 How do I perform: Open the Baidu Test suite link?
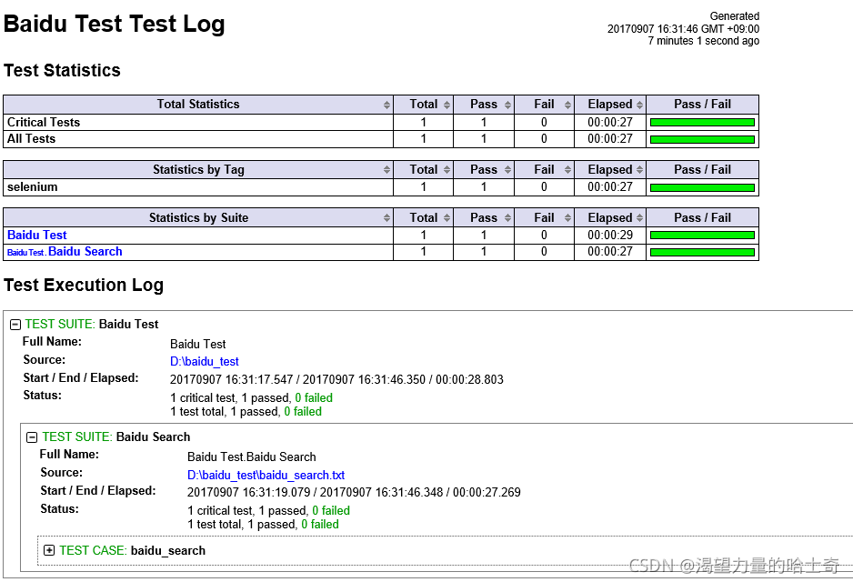[37, 235]
